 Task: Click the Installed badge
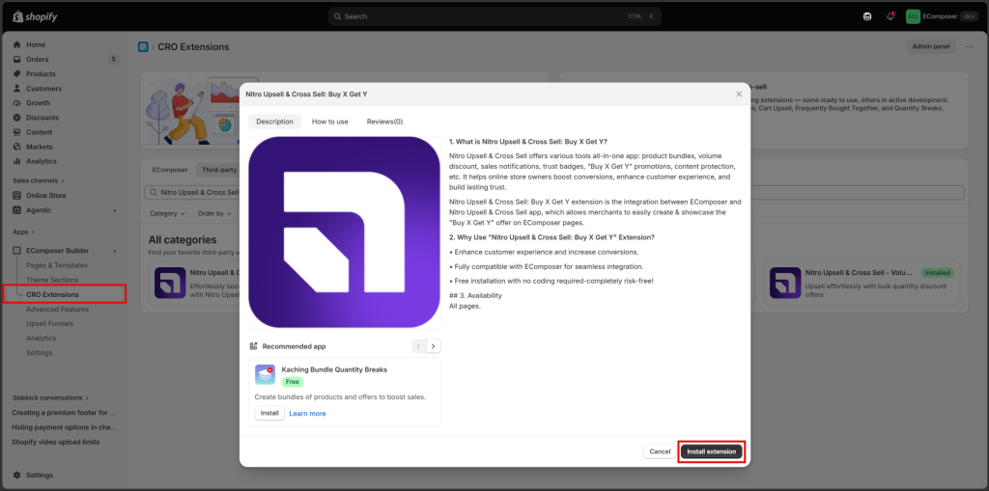(937, 273)
